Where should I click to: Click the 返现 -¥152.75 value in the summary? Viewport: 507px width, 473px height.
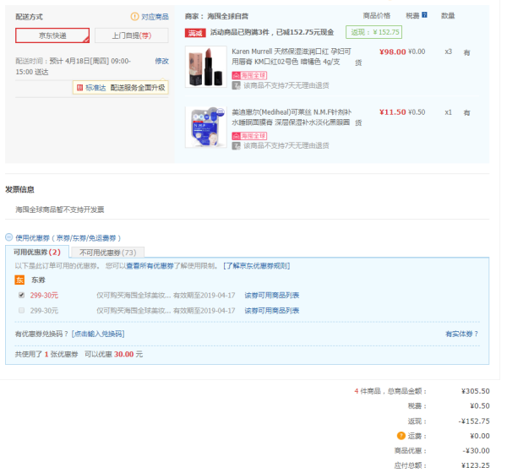click(x=474, y=421)
